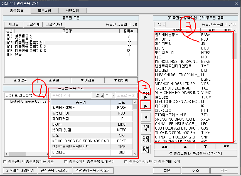This screenshot has width=241, height=176.
Task: Select group row 004 미국진출 중국기업 2
Action: [x=71, y=47]
